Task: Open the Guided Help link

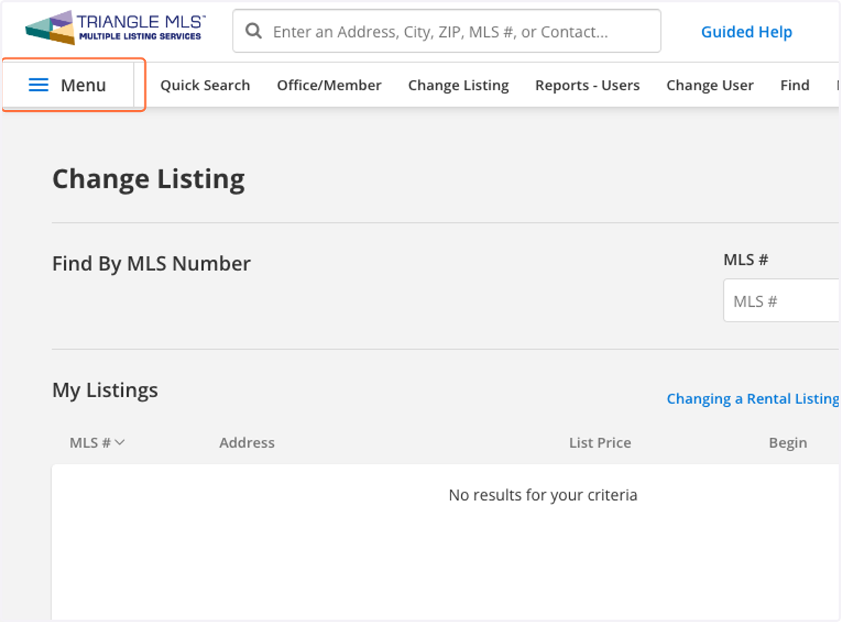Action: [x=746, y=32]
